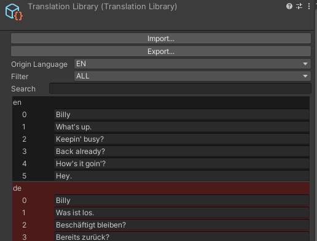The image size is (317, 241).
Task: Open the three-dot more options menu
Action: [x=309, y=6]
